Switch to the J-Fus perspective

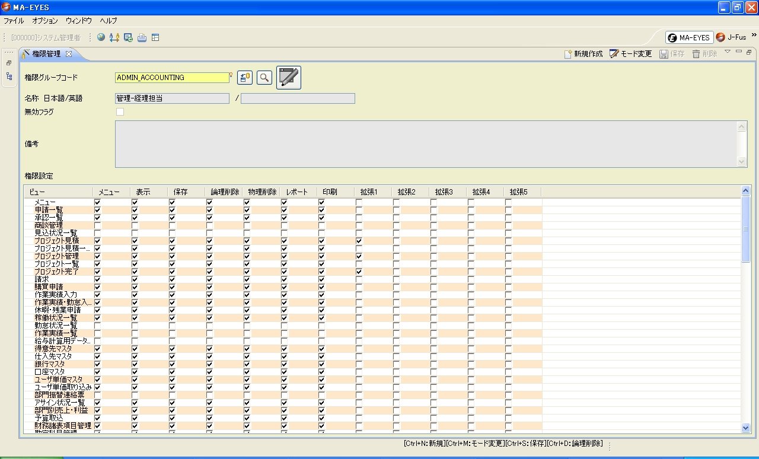[x=731, y=37]
